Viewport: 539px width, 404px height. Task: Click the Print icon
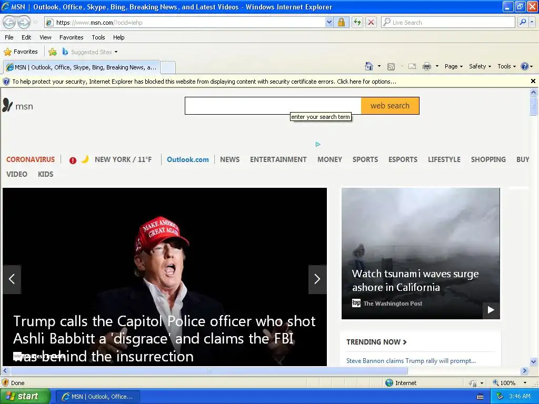pos(426,66)
